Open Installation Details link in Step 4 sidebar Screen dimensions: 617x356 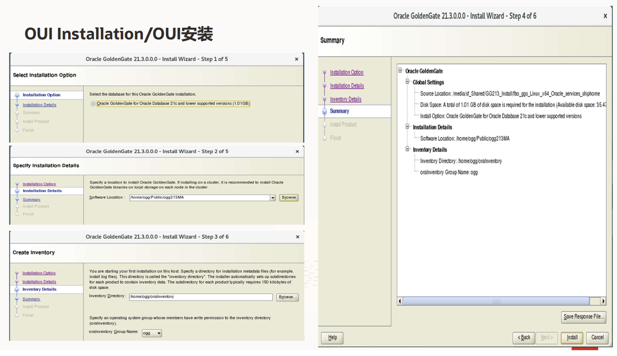click(347, 86)
